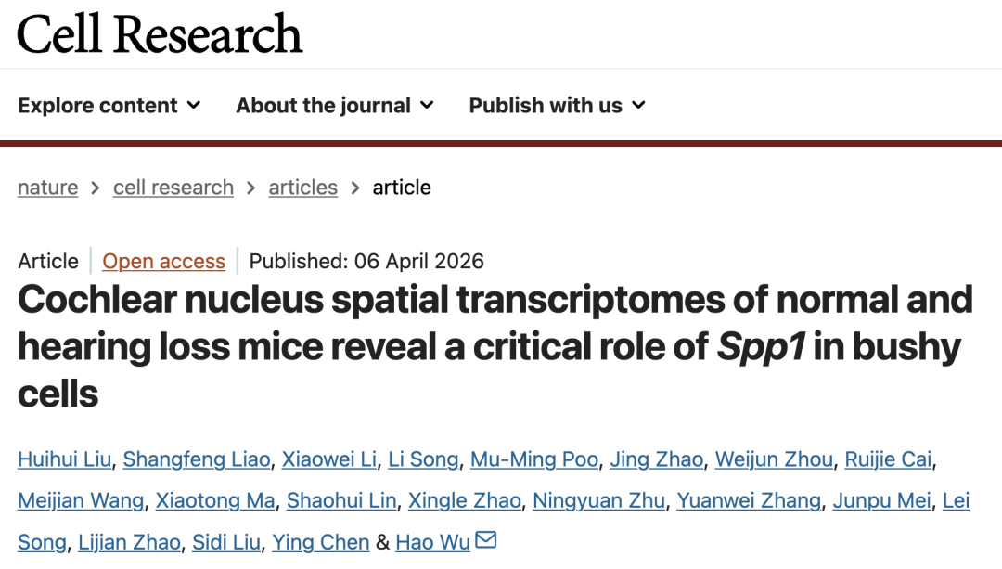Click author name Shangfeng Liao

(197, 459)
